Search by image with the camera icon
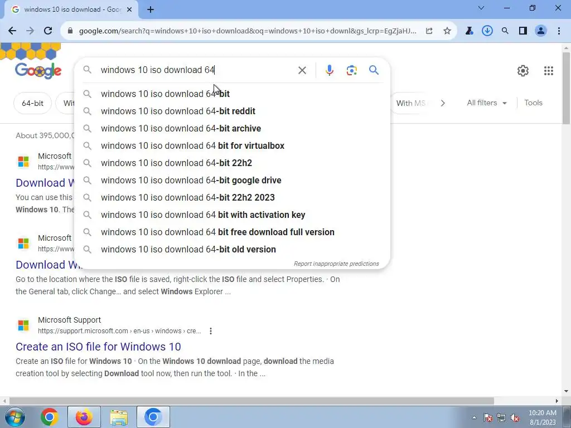 351,70
